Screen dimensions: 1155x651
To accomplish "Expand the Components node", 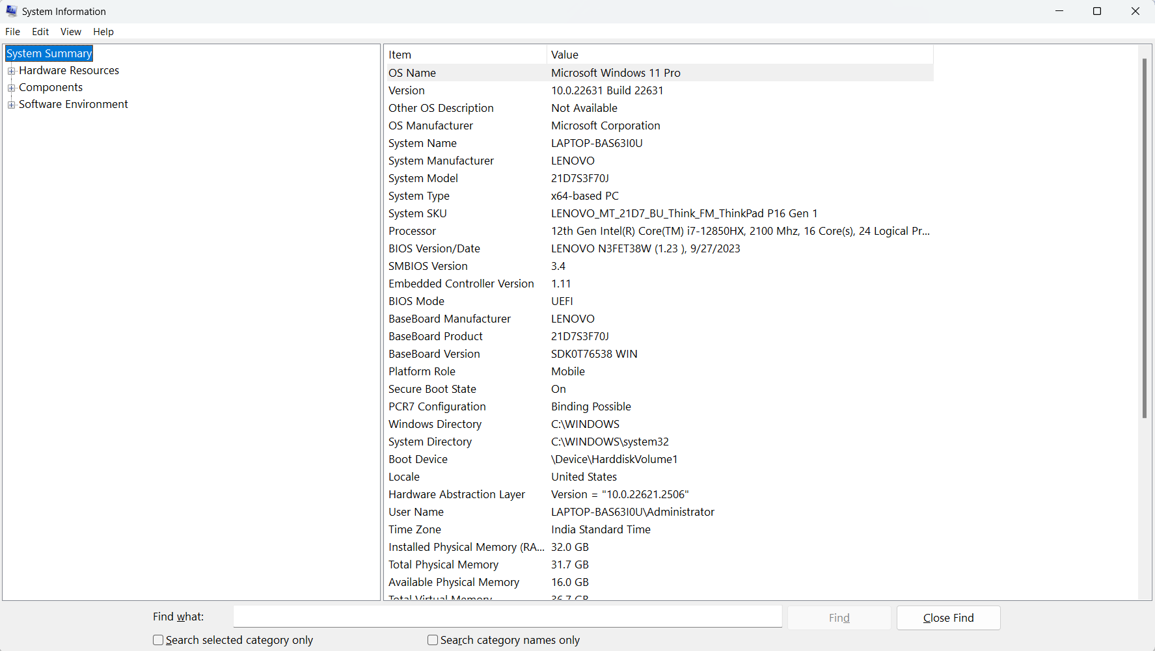I will tap(11, 87).
